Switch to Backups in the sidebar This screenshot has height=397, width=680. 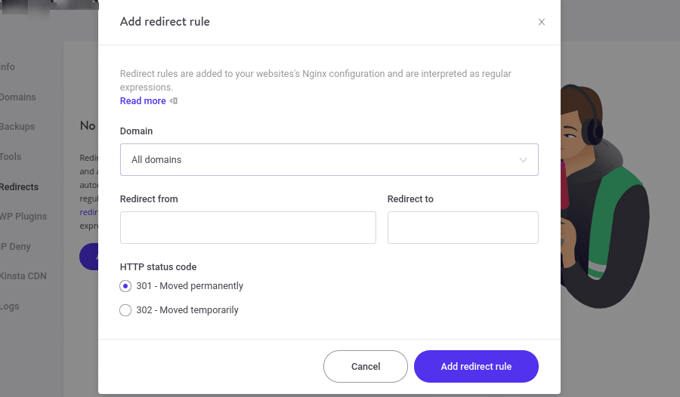(17, 127)
